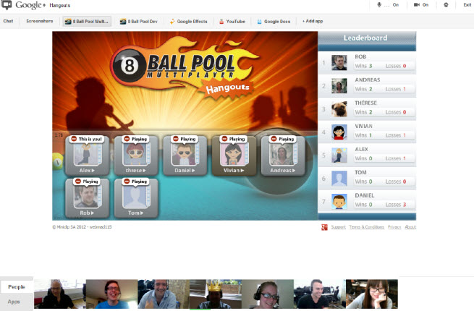Expand arrow next to threse name
The height and width of the screenshot is (311, 474).
144,171
